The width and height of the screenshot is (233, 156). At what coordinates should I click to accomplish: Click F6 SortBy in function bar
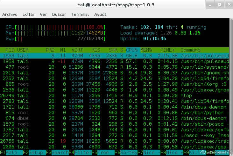pyautogui.click(x=126, y=153)
